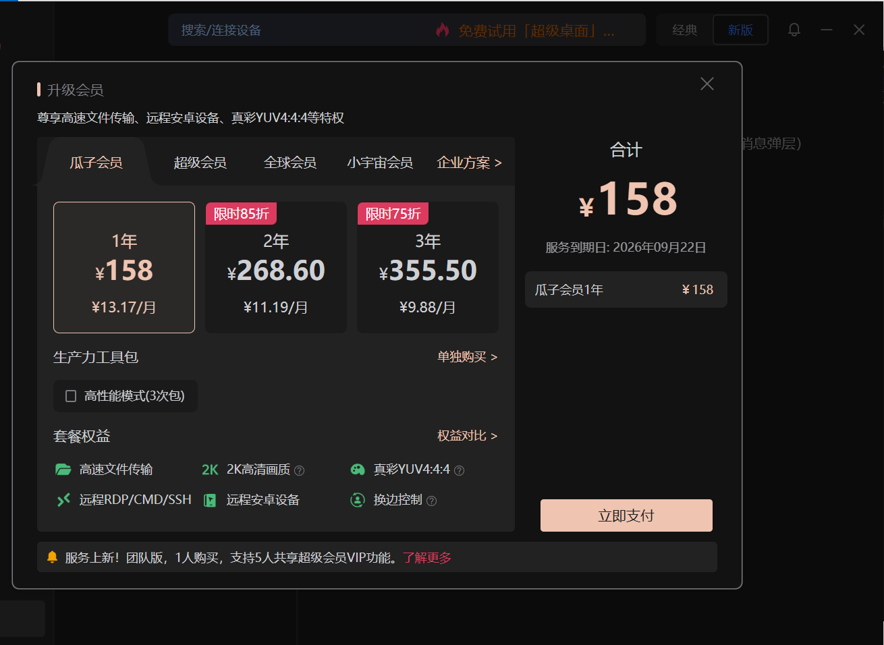Open the notification bell icon
This screenshot has width=884, height=645.
[x=794, y=30]
